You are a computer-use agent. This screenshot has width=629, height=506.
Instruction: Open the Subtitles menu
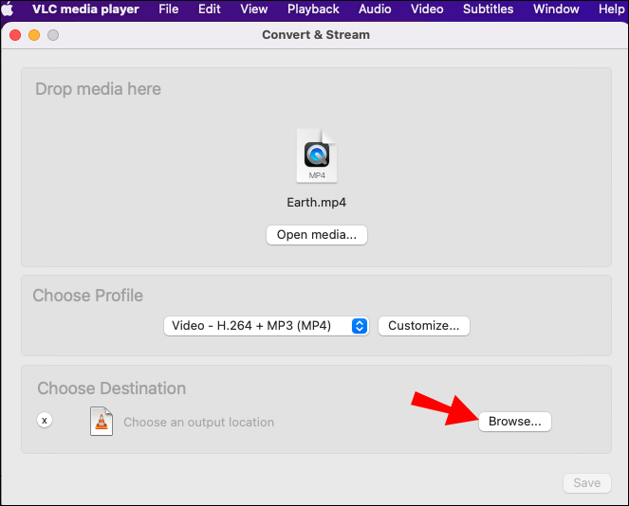pyautogui.click(x=489, y=9)
